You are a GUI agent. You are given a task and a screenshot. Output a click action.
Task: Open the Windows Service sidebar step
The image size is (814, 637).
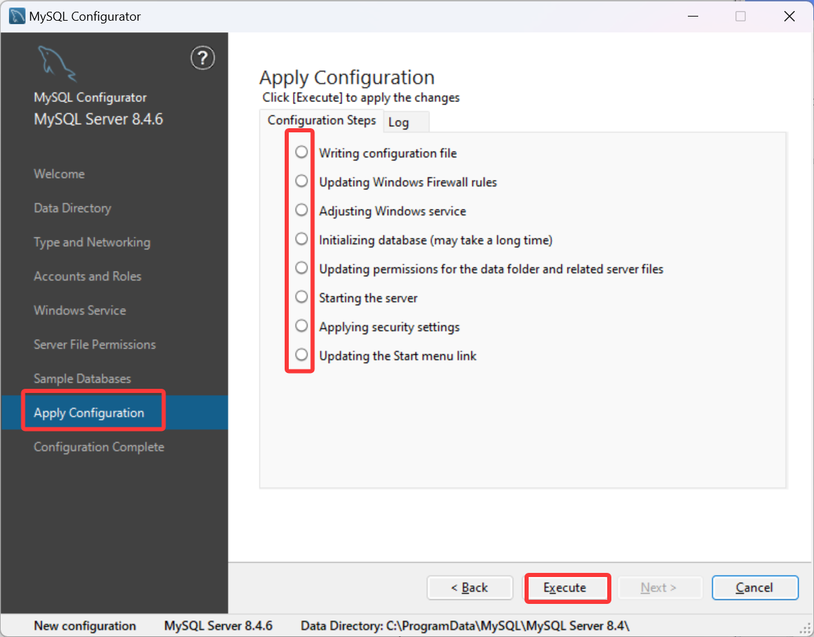click(x=80, y=310)
